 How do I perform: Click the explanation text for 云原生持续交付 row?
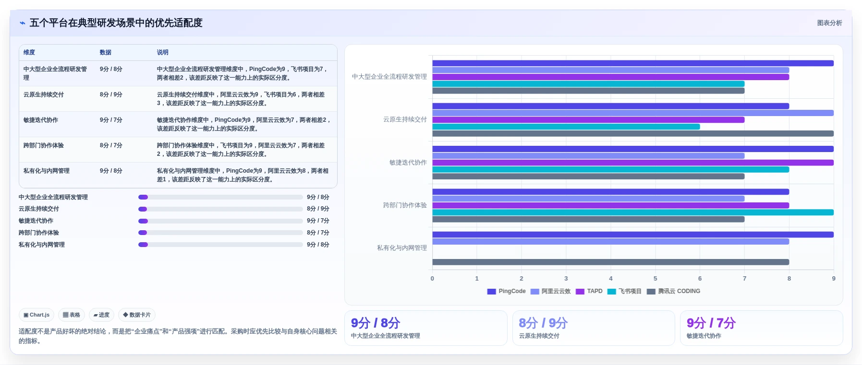point(242,99)
